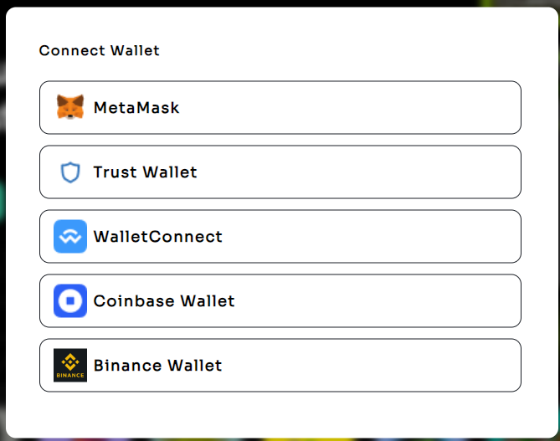
Task: Connect with the Binance Wallet option
Action: coord(280,366)
